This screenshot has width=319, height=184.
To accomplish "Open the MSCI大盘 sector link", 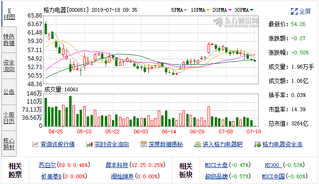I will pyautogui.click(x=216, y=165).
